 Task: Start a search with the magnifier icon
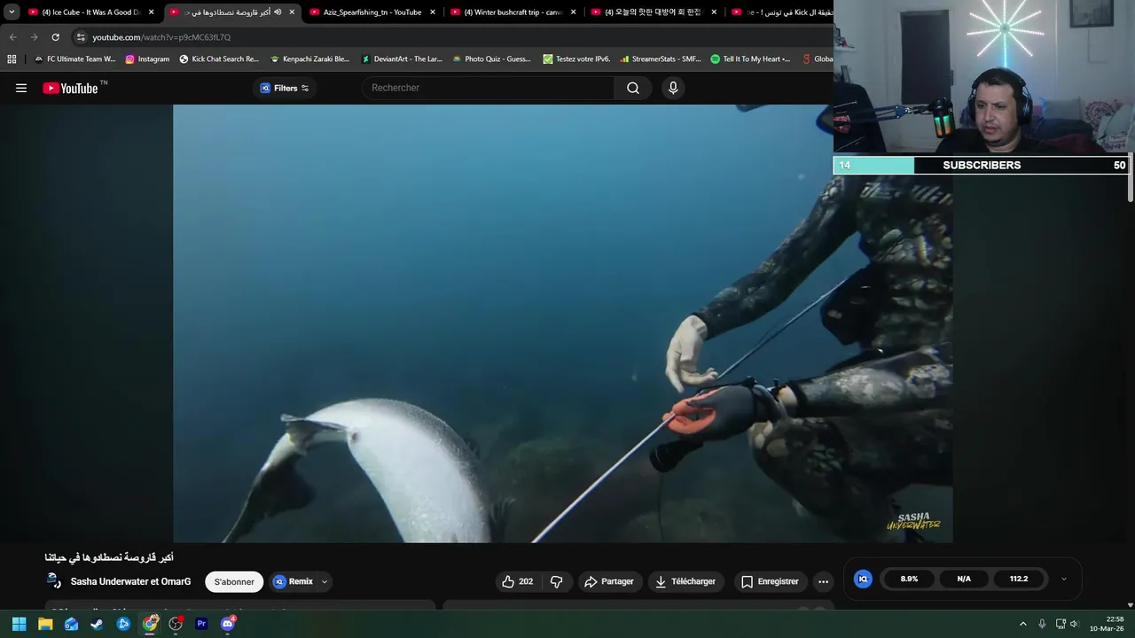pos(633,88)
